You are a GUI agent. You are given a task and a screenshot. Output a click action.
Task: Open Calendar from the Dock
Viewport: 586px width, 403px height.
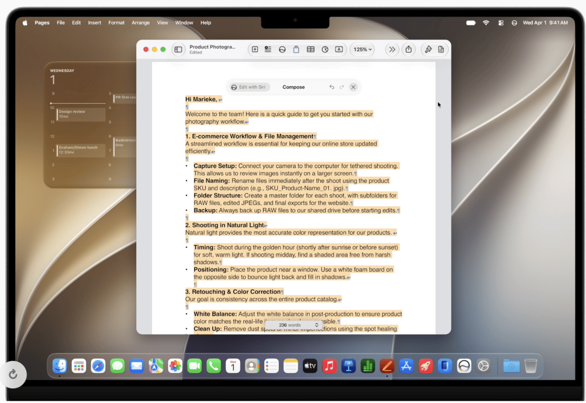[x=233, y=366]
